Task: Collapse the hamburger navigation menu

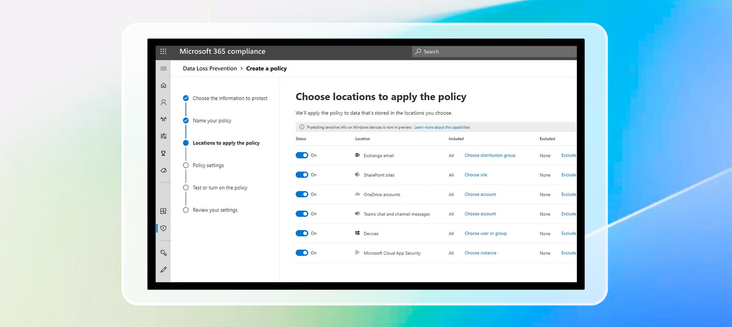Action: (x=163, y=68)
